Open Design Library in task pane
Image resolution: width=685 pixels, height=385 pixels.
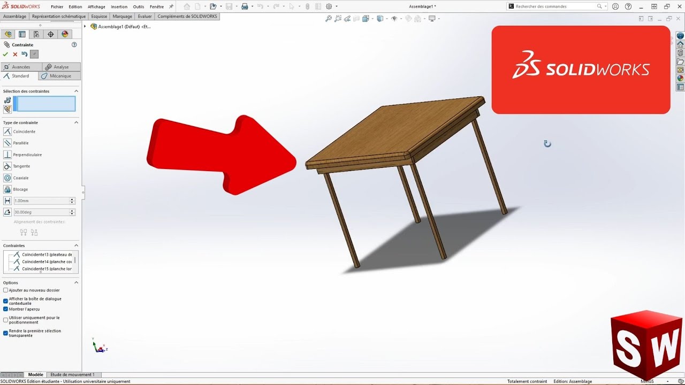[x=680, y=53]
